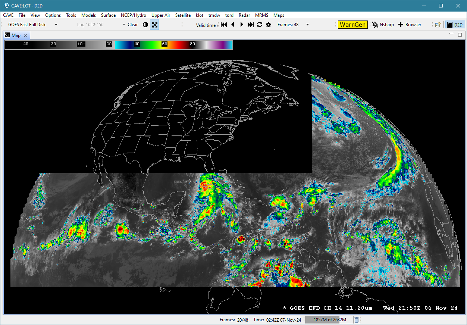Open the Satellite menu
This screenshot has width=467, height=325.
point(183,15)
